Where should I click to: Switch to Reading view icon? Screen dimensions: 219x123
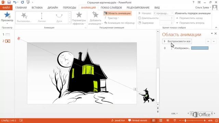[168, 121]
